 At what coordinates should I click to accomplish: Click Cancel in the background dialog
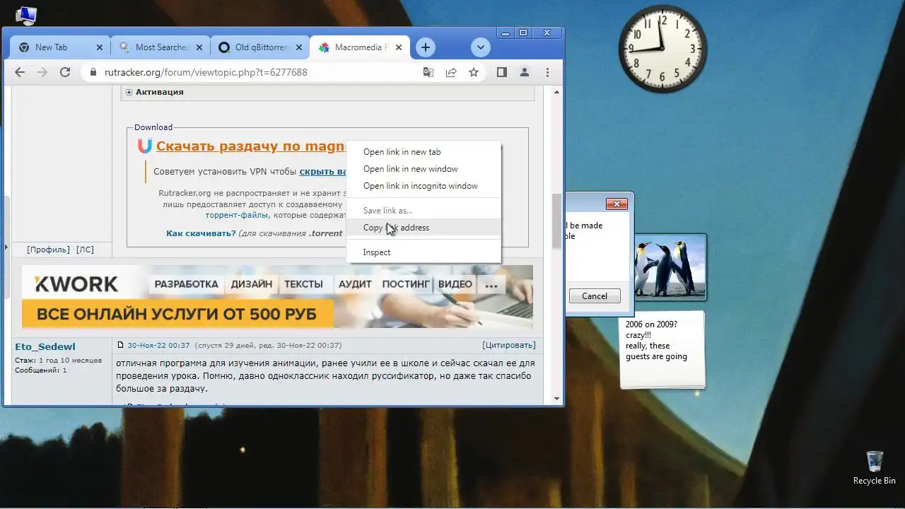[x=595, y=296]
